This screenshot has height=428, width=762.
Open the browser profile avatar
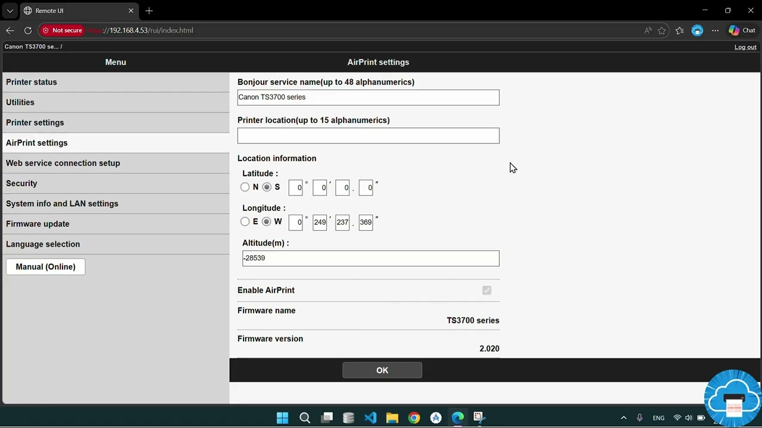click(x=698, y=30)
